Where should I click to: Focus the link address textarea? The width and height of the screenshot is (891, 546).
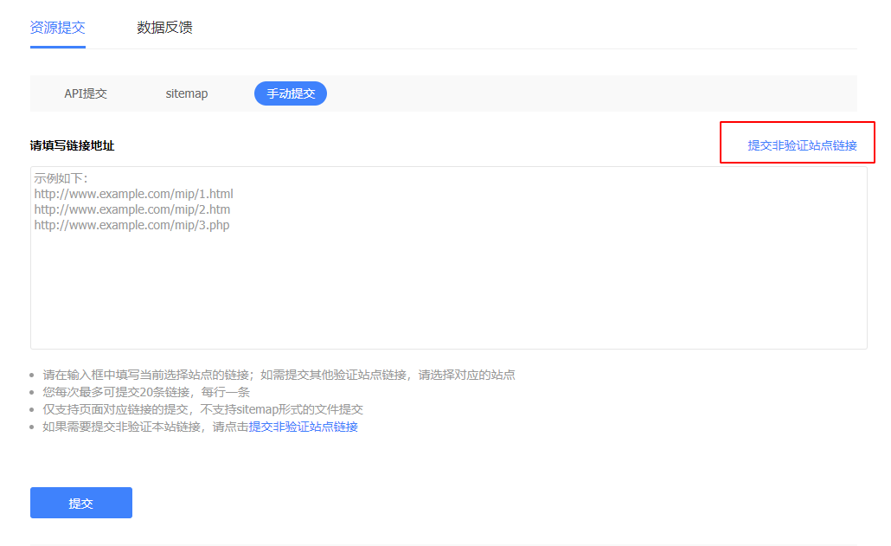pyautogui.click(x=448, y=257)
